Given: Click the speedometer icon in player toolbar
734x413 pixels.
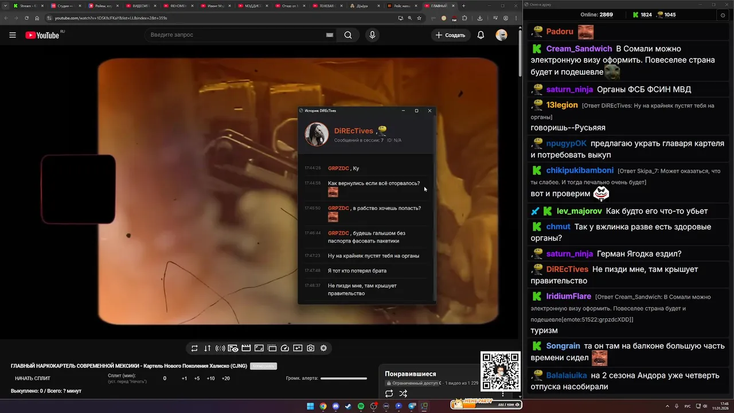Looking at the screenshot, I should click(285, 348).
